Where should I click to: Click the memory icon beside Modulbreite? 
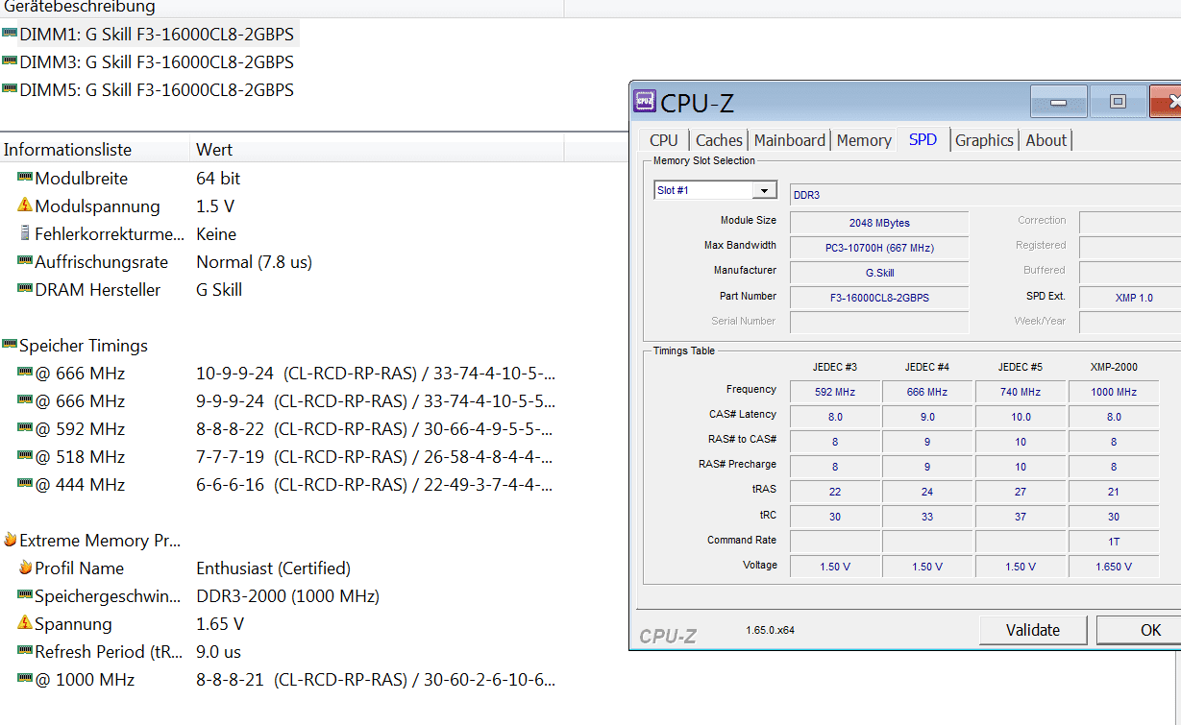pyautogui.click(x=25, y=178)
